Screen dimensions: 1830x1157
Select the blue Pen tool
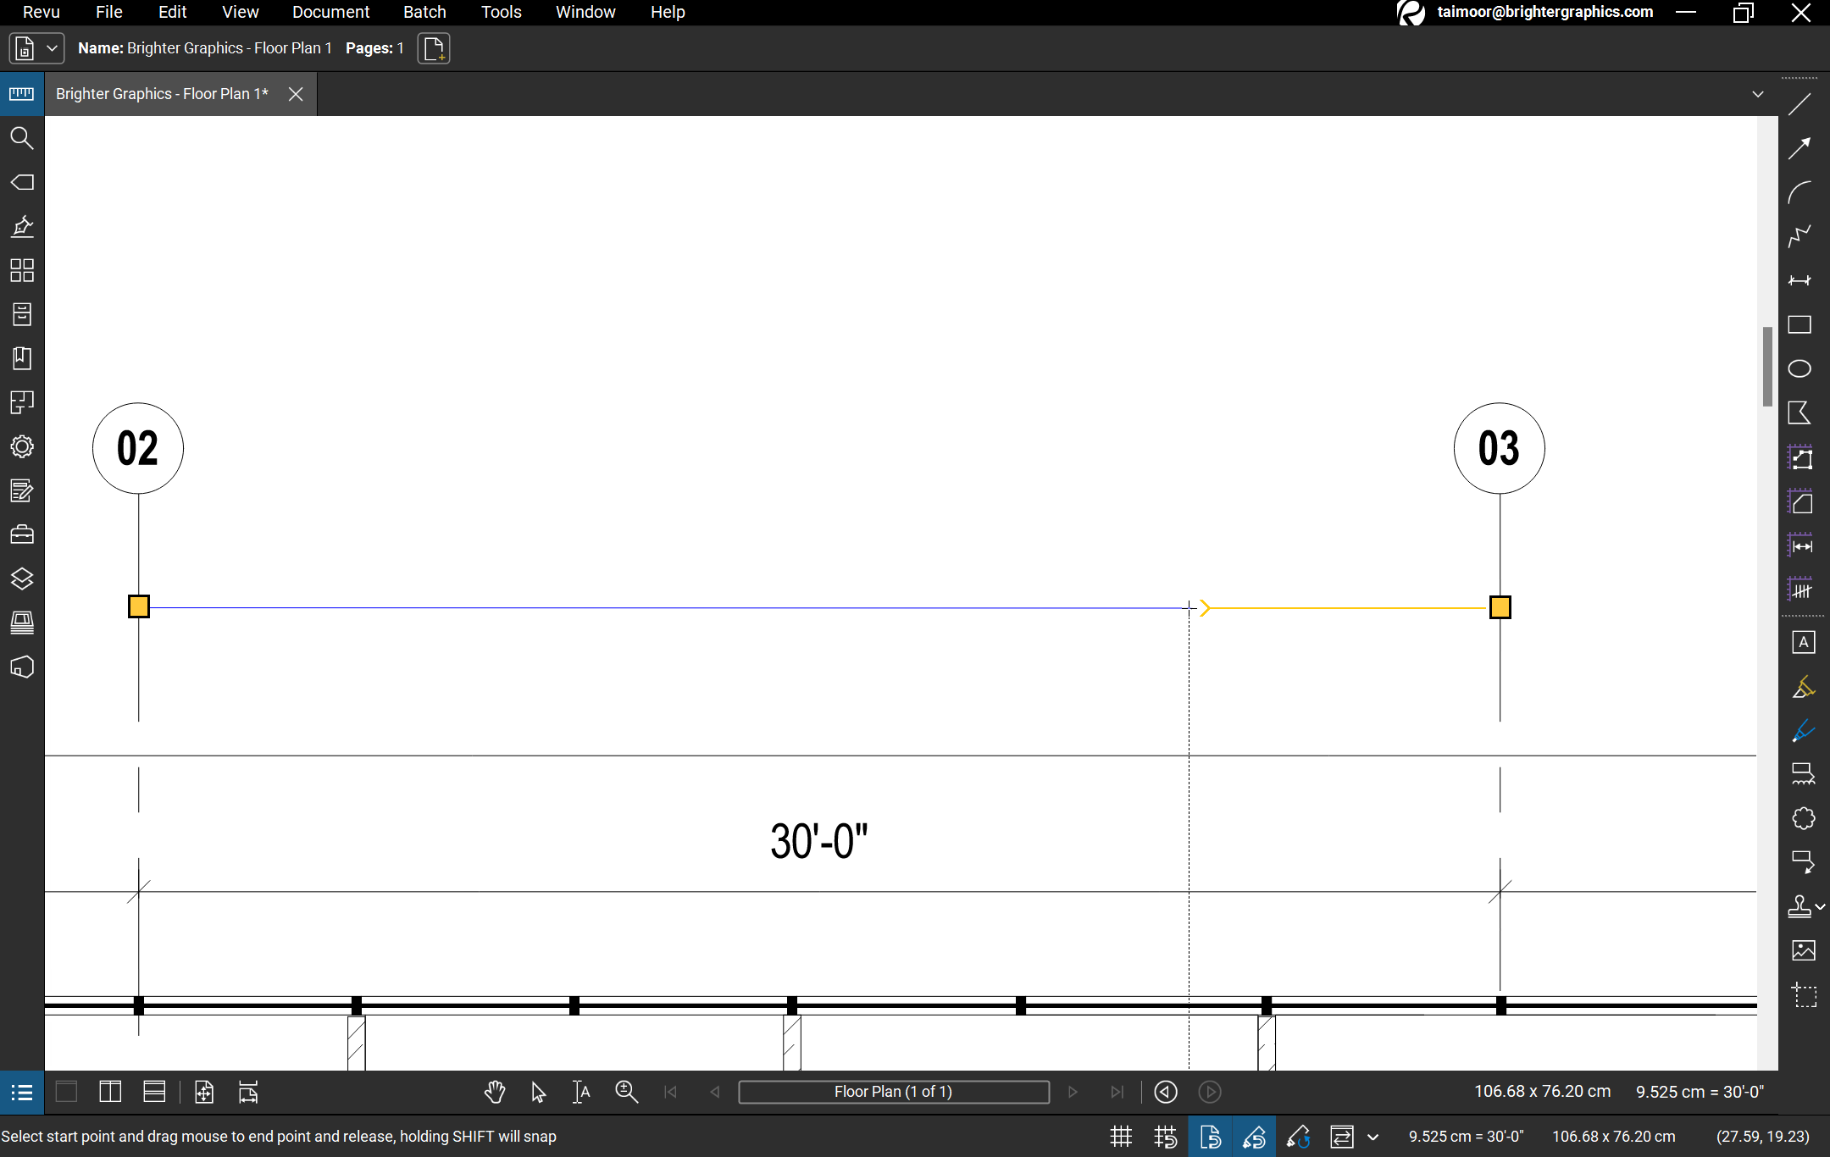(x=1804, y=731)
